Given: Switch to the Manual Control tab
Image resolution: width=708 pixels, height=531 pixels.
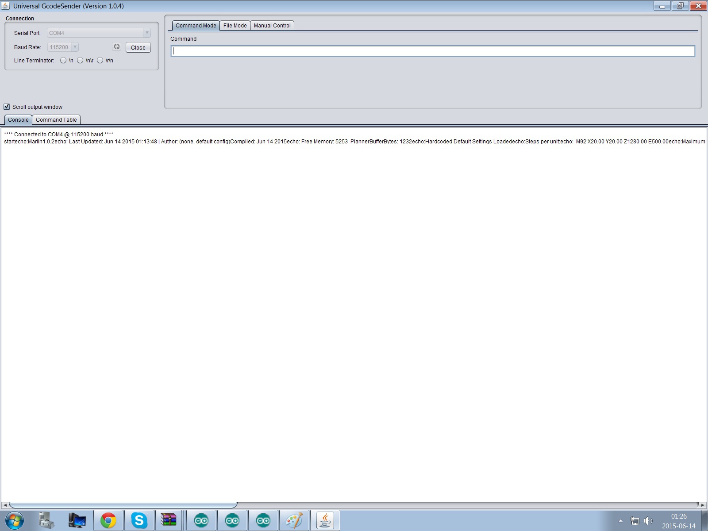Looking at the screenshot, I should tap(272, 26).
